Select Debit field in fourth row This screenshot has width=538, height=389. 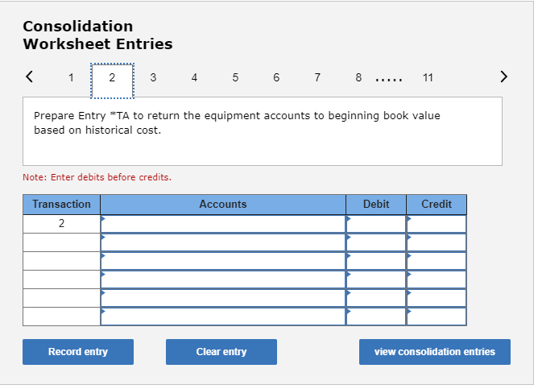pyautogui.click(x=376, y=279)
